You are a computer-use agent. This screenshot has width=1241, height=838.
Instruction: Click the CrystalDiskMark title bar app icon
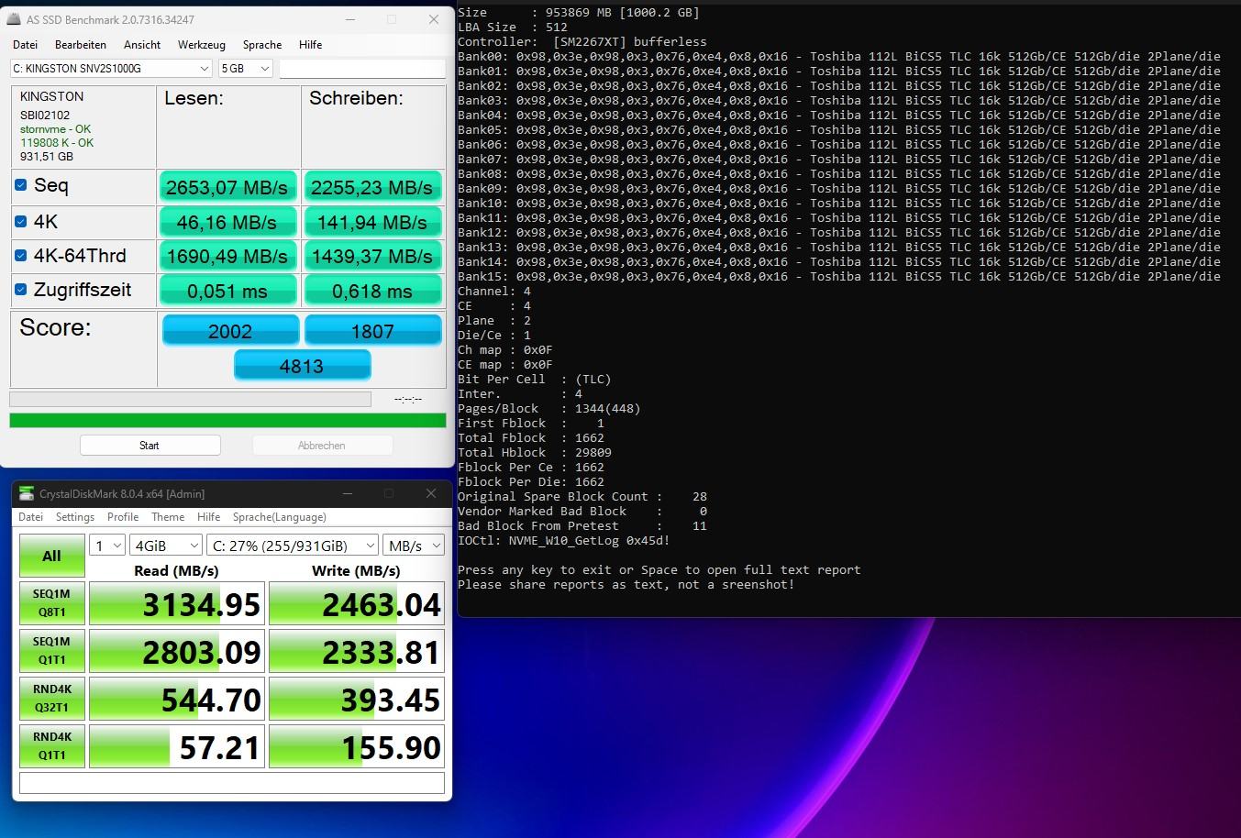27,494
